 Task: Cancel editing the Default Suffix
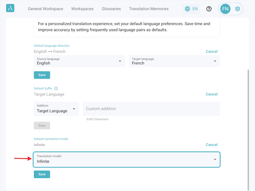point(212,94)
